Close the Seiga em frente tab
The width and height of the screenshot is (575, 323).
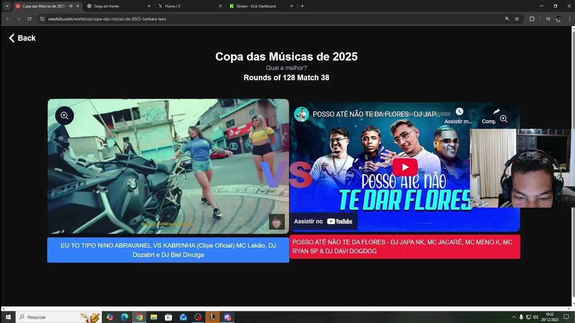click(149, 6)
